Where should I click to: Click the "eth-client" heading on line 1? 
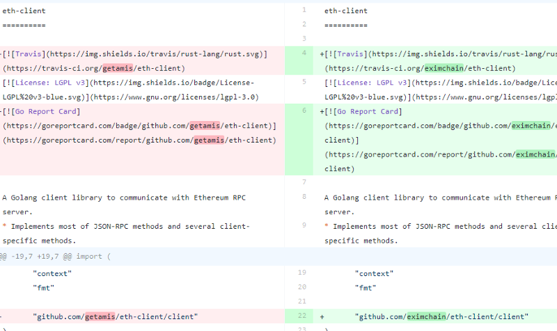(346, 10)
